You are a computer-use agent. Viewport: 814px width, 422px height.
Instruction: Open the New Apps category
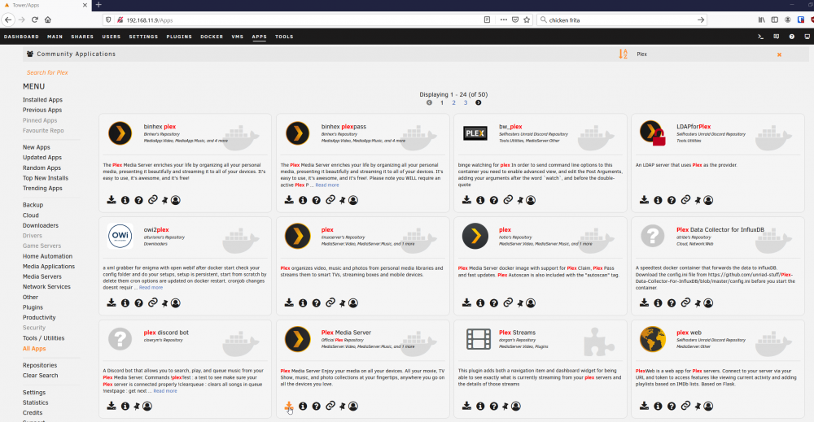tap(37, 147)
